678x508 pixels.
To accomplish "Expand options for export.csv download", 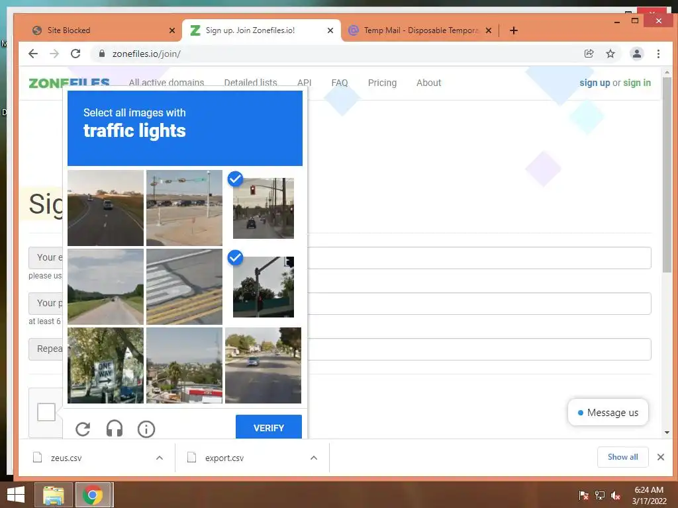I will 314,458.
